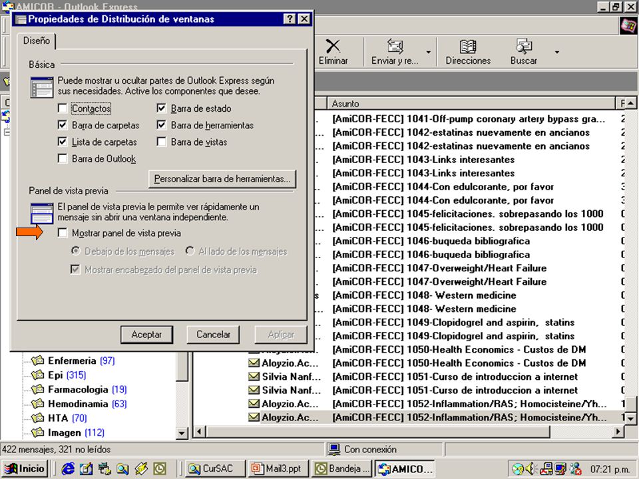Click the Enviar y recibir toolbar icon

[395, 47]
